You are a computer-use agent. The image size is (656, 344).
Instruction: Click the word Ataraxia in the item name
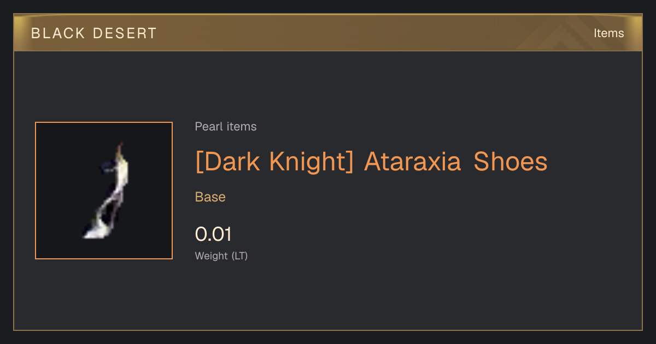point(413,161)
